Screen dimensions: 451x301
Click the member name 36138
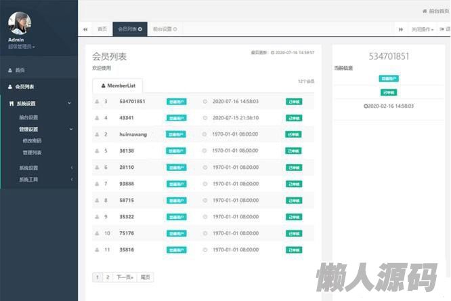point(127,150)
